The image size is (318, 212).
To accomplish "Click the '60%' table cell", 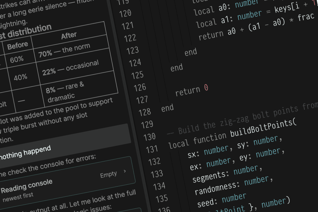I will (17, 60).
